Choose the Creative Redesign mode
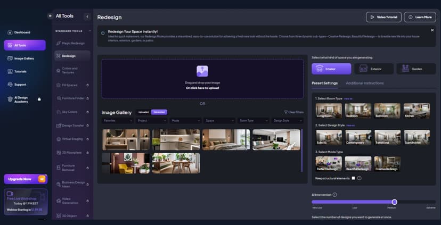The image size is (441, 225). click(387, 164)
